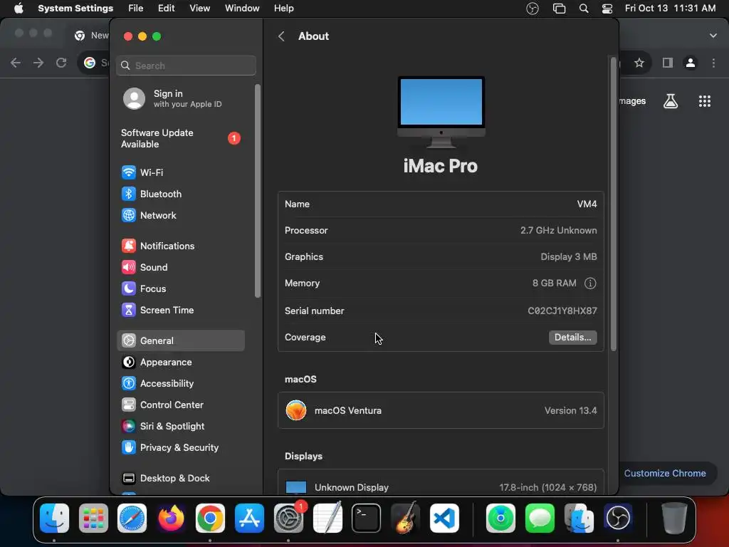729x547 pixels.
Task: Open Google apps grid in Chrome
Action: [x=705, y=101]
